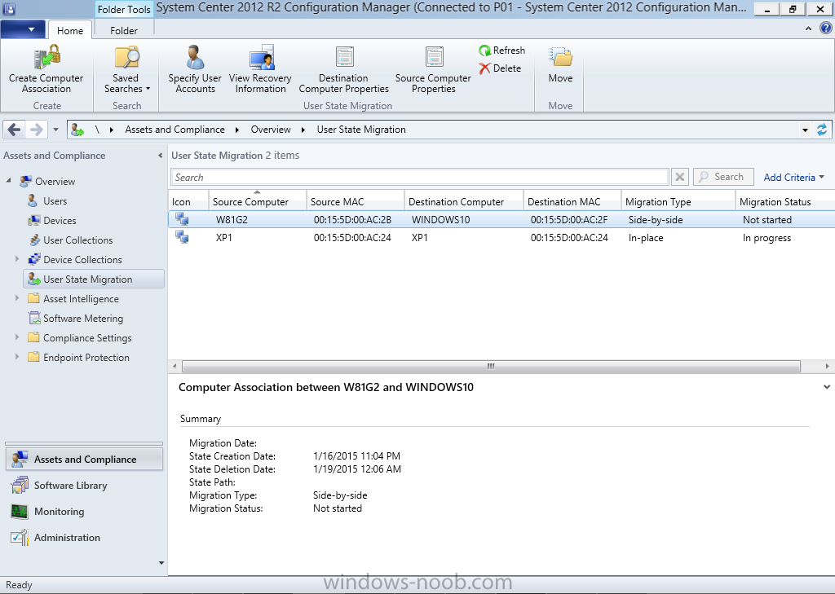Click the Search button
Image resolution: width=835 pixels, height=594 pixels.
coord(723,177)
